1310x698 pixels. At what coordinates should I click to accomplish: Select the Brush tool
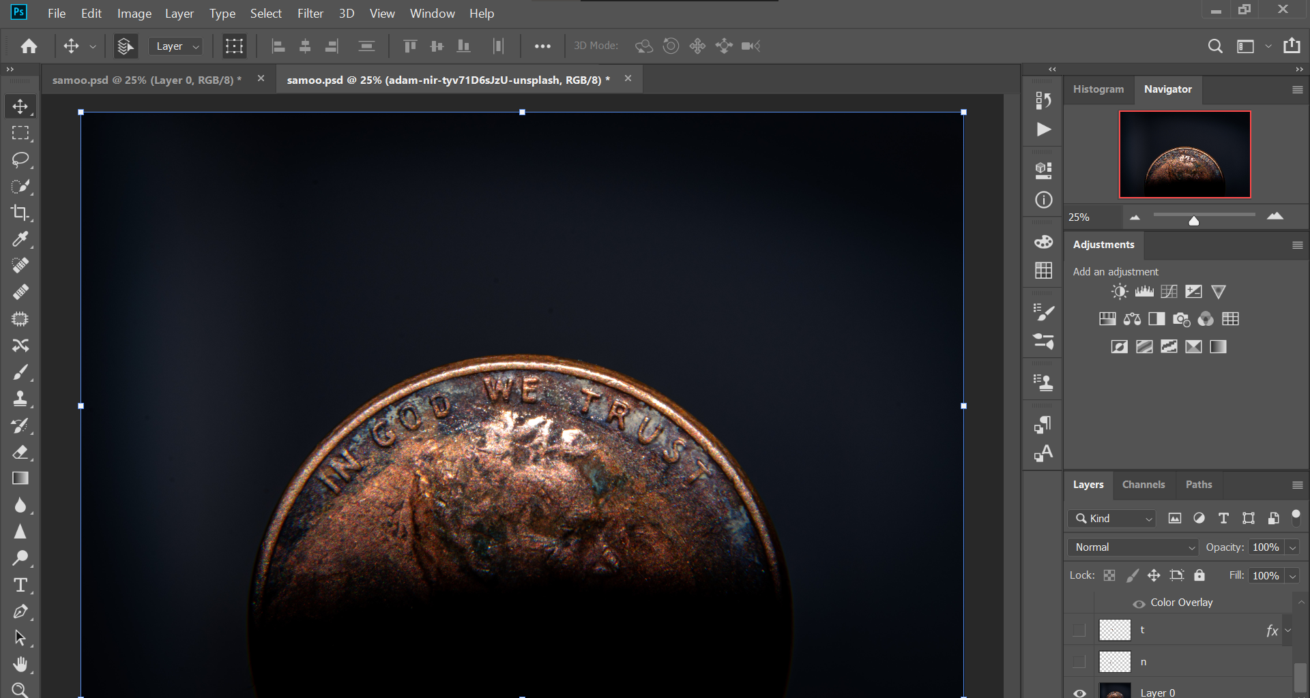click(x=20, y=372)
